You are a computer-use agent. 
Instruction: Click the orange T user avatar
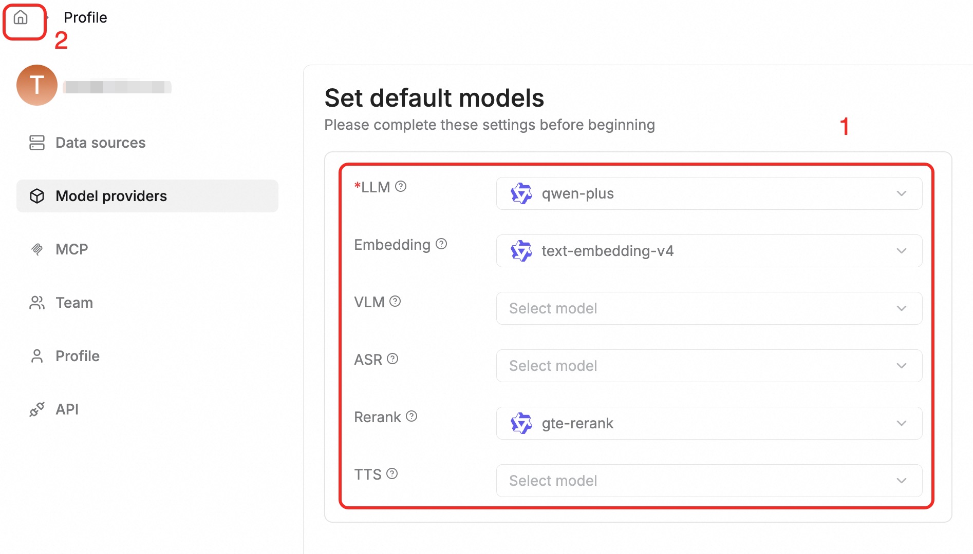click(x=37, y=85)
